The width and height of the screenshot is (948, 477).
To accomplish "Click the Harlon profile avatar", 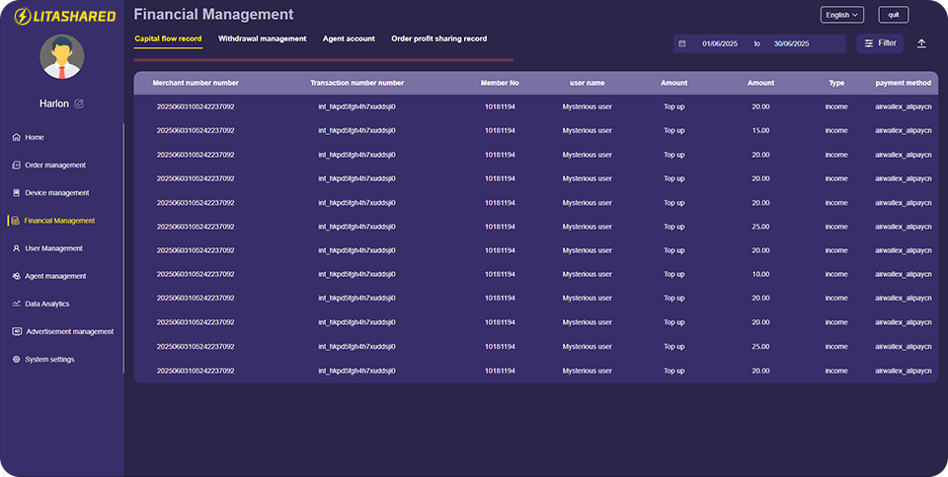I will [61, 57].
